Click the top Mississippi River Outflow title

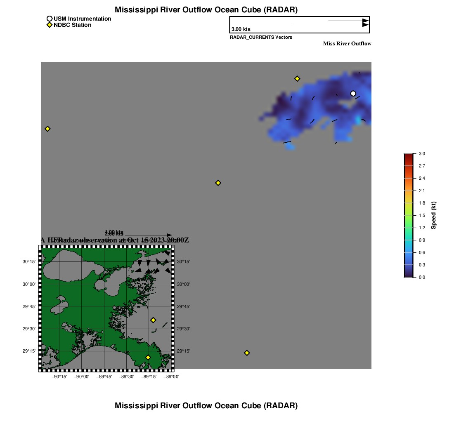point(206,9)
